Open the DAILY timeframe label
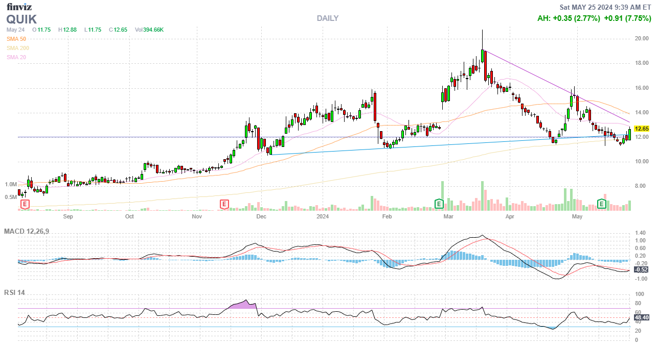 [x=327, y=18]
